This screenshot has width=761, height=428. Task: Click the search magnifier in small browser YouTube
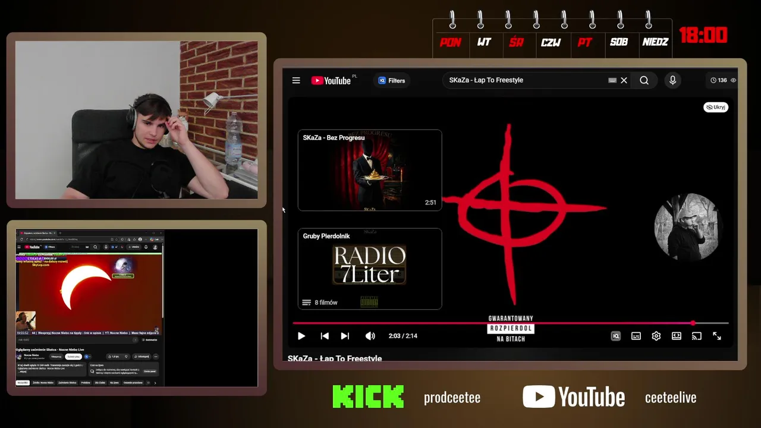pos(95,247)
